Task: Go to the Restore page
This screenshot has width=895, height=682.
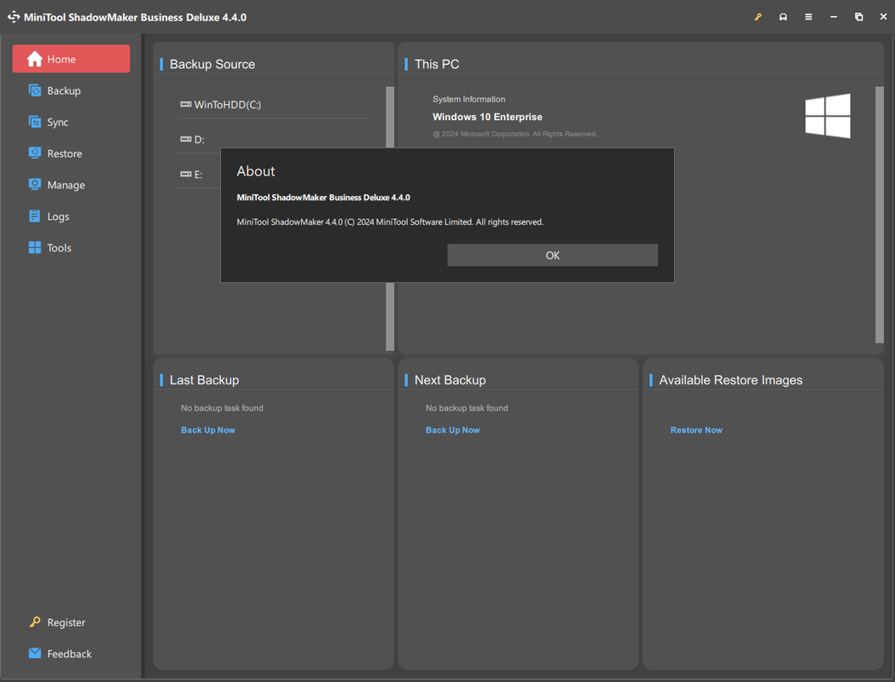Action: (x=65, y=153)
